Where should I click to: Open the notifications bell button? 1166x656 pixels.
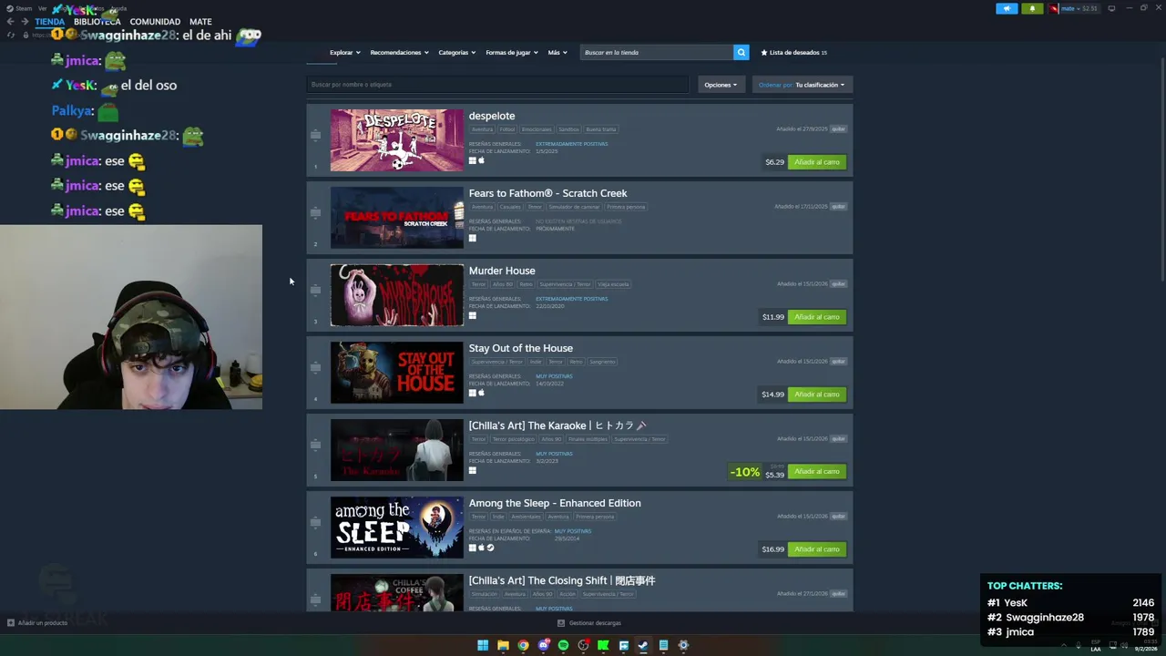point(1032,8)
